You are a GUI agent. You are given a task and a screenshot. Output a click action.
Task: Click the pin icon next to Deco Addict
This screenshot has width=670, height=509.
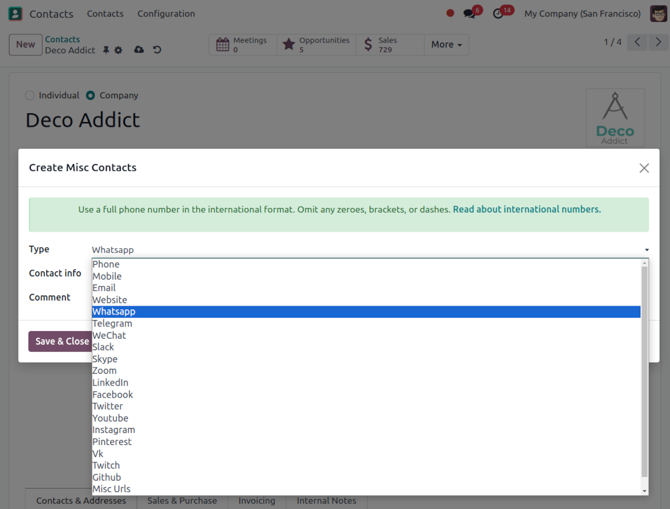(x=106, y=50)
